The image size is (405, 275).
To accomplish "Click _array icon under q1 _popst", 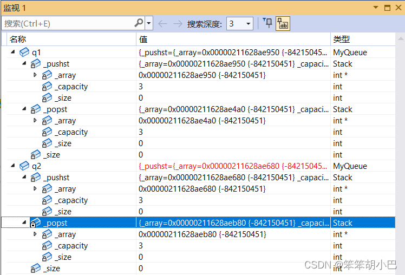I will (47, 120).
